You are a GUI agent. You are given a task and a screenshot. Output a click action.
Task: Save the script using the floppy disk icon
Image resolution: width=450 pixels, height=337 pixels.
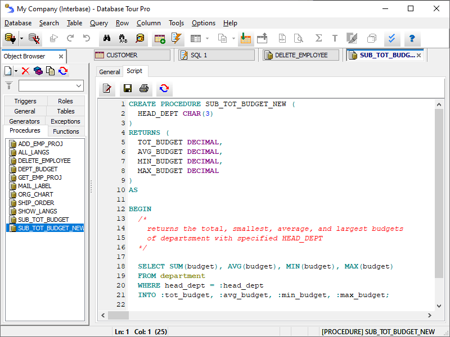[128, 89]
